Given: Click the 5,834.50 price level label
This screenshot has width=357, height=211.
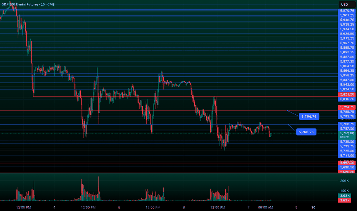Looking at the screenshot, I should click(347, 89).
